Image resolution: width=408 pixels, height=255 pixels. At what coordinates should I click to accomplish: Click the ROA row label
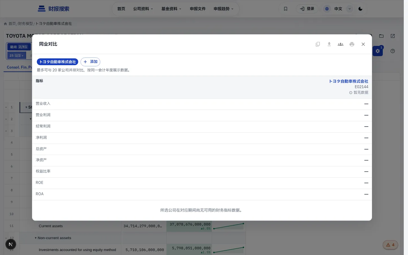point(40,194)
